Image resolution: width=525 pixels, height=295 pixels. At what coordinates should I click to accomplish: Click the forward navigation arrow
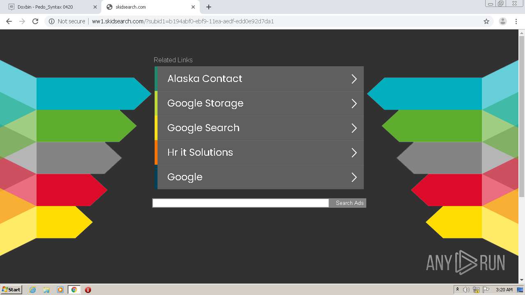click(22, 21)
